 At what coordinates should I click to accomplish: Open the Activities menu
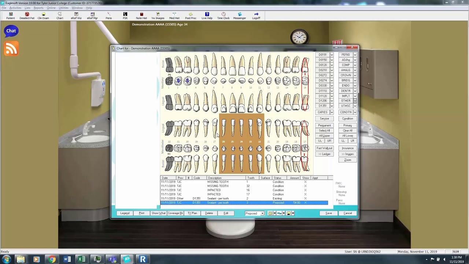[15, 8]
